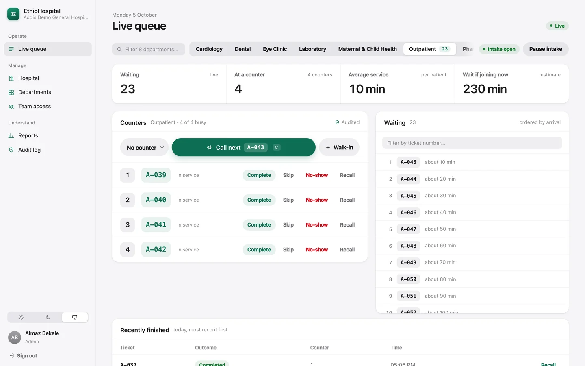Screen dimensions: 585x366
Task: Open Audit log shield icon
Action: click(11, 150)
